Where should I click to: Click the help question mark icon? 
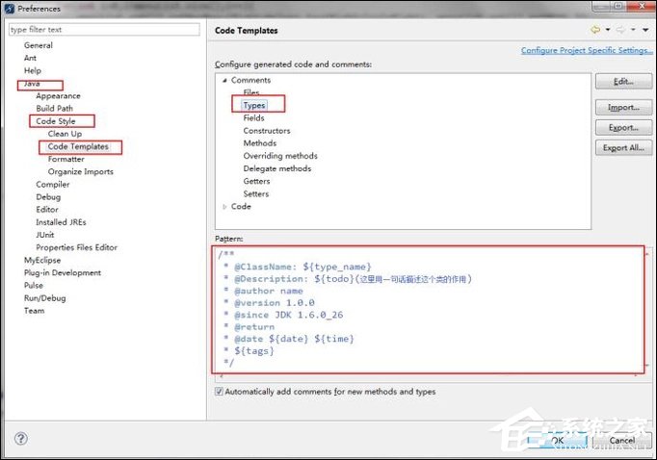click(21, 438)
